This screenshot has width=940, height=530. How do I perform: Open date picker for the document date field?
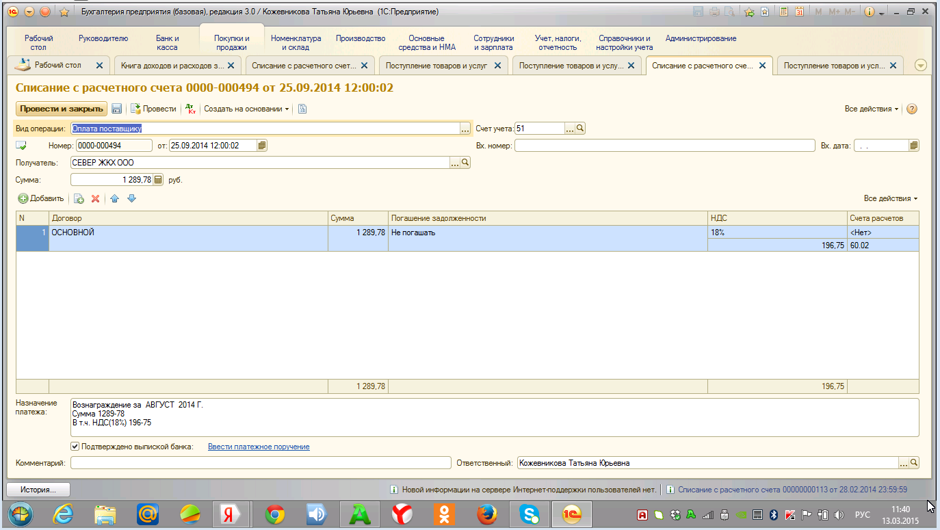click(x=262, y=145)
